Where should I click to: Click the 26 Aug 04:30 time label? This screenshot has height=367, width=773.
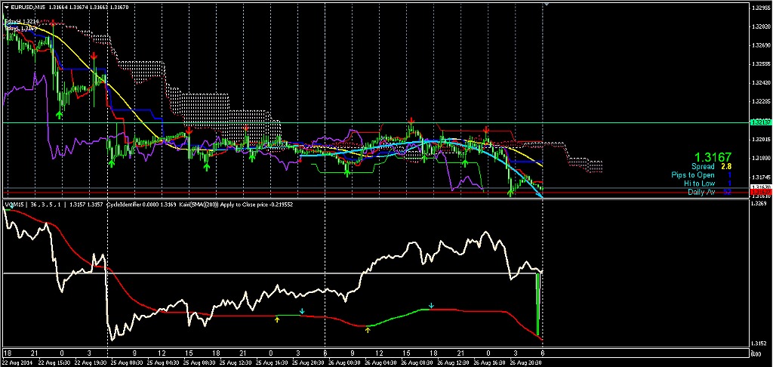(x=379, y=362)
